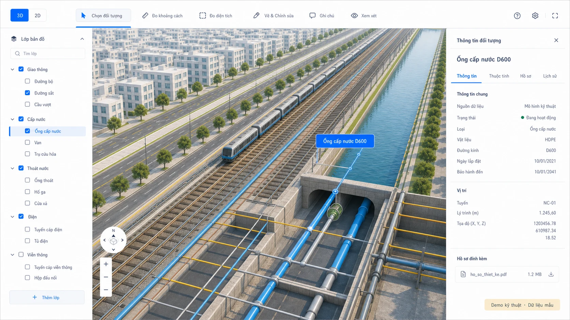This screenshot has width=570, height=320.
Task: Click the Ống cấp nước D600 map label
Action: 345,141
